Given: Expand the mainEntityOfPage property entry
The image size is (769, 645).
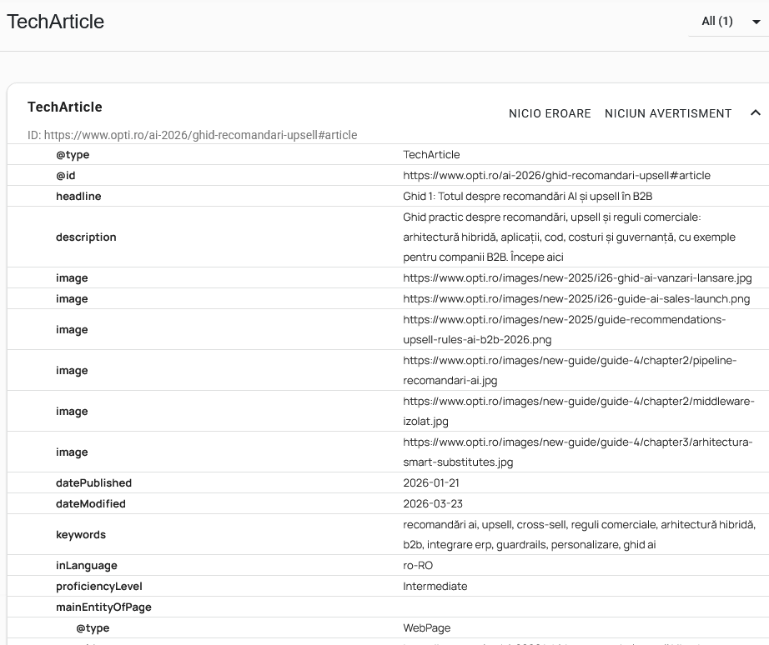Looking at the screenshot, I should 103,607.
